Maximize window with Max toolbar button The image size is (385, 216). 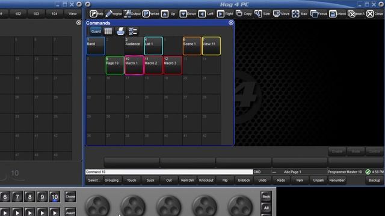300,14
